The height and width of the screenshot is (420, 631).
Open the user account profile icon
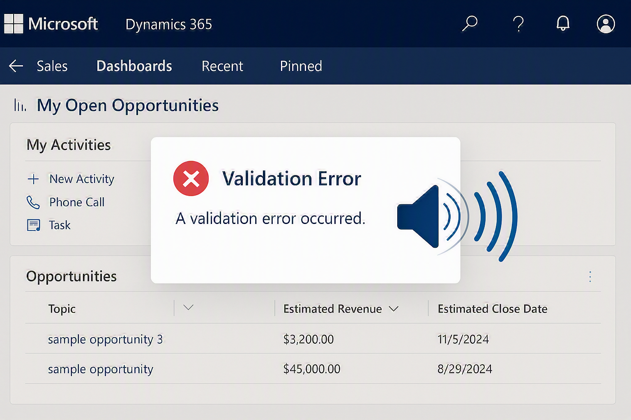(606, 24)
